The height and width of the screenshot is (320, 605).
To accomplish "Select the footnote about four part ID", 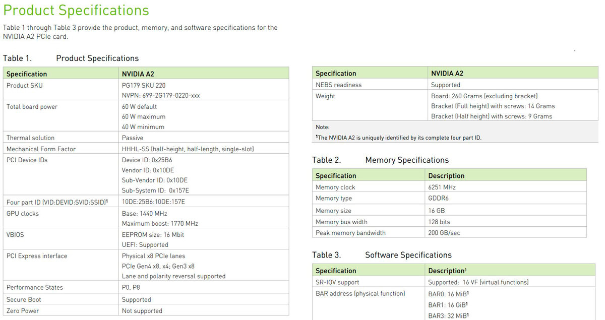I will click(x=398, y=138).
